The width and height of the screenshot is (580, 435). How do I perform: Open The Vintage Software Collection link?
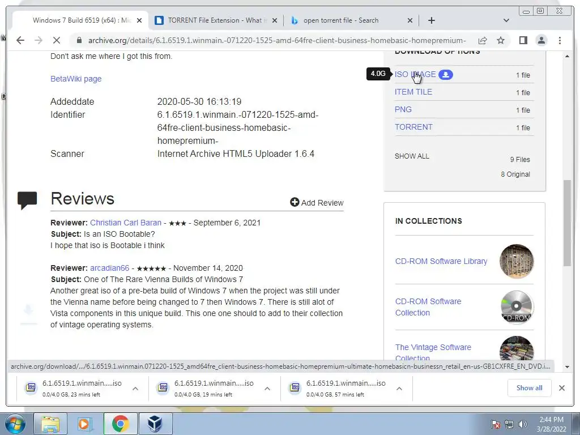tap(433, 352)
